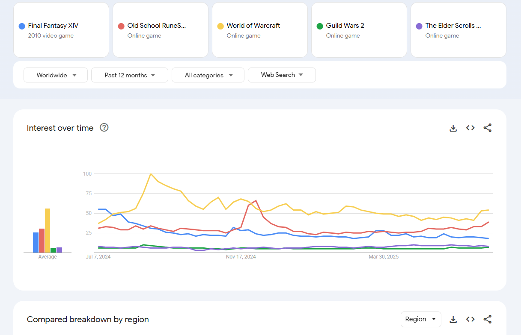Expand the All categories dropdown
The height and width of the screenshot is (335, 521).
[x=208, y=75]
